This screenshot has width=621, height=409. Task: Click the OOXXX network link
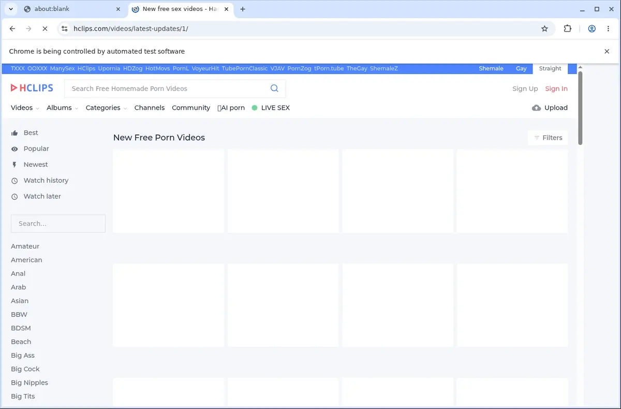coord(37,68)
